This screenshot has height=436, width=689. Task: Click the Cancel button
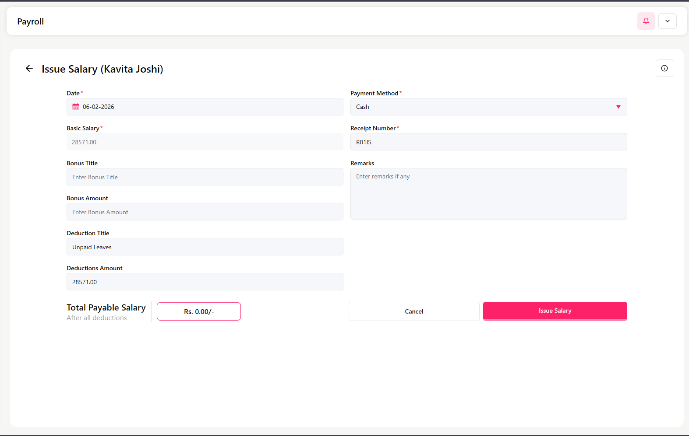pos(413,311)
